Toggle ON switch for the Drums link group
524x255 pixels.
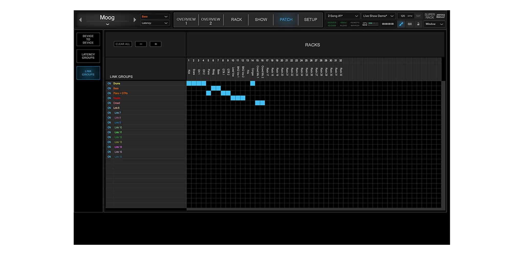tap(109, 83)
